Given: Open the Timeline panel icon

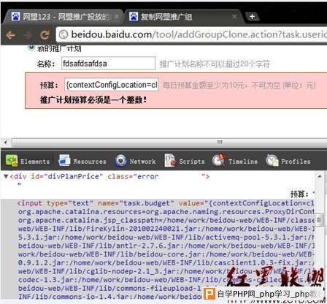Looking at the screenshot, I should point(219,160).
